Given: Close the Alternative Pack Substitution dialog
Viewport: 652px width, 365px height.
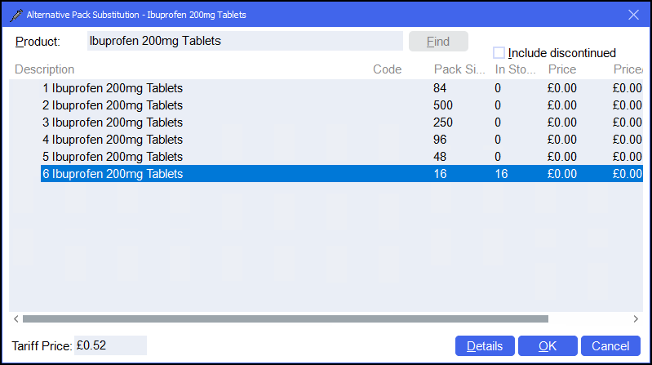Looking at the screenshot, I should pos(632,15).
